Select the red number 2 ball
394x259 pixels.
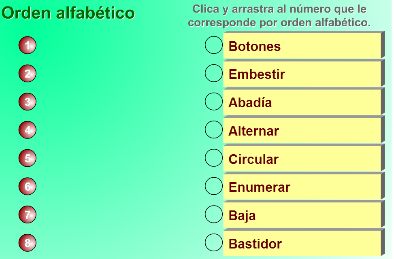tap(27, 74)
